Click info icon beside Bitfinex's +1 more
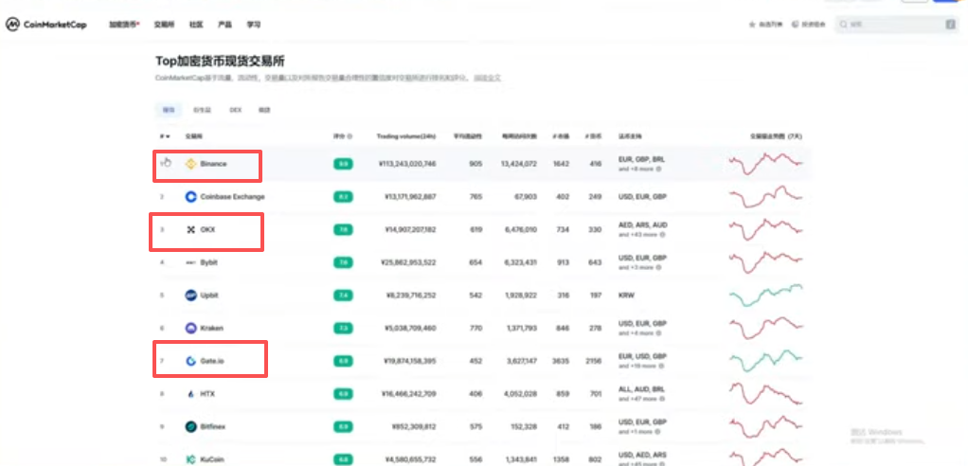The height and width of the screenshot is (466, 968). pyautogui.click(x=658, y=432)
